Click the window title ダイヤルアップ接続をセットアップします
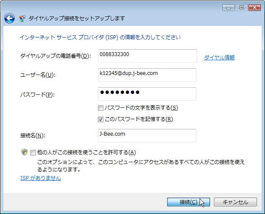Screen dimensions: 265x214 coord(77,18)
